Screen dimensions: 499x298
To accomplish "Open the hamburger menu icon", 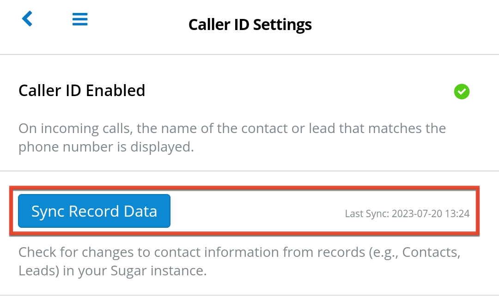I will pos(80,19).
